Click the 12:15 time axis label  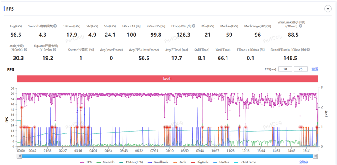(246, 151)
